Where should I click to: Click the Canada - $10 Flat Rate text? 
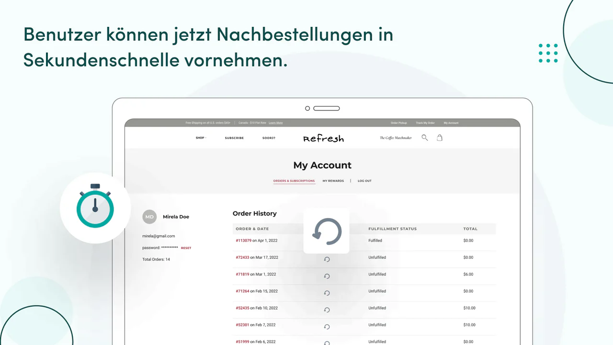click(x=252, y=123)
